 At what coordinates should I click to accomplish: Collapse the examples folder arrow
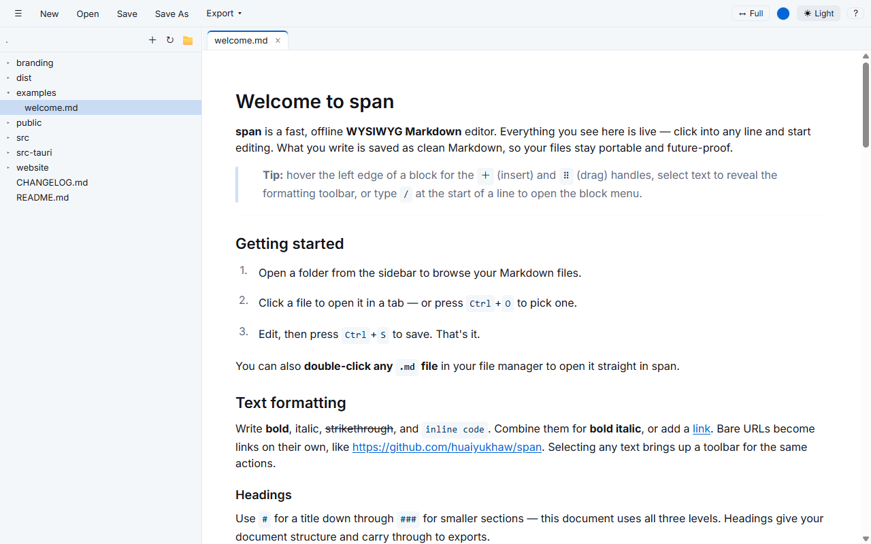click(x=8, y=92)
